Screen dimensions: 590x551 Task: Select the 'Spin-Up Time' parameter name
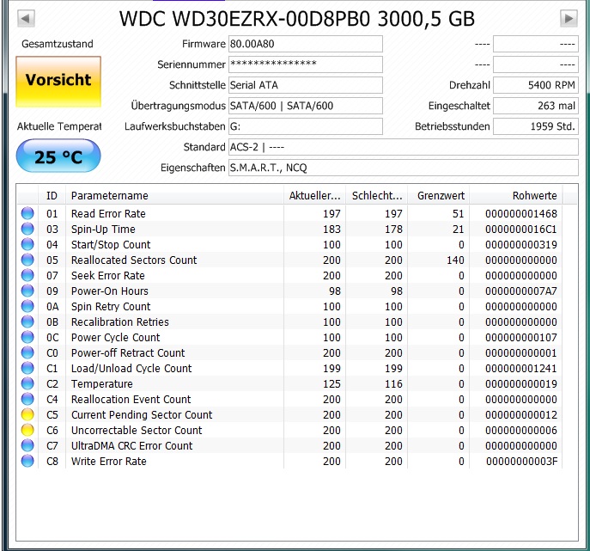point(103,230)
